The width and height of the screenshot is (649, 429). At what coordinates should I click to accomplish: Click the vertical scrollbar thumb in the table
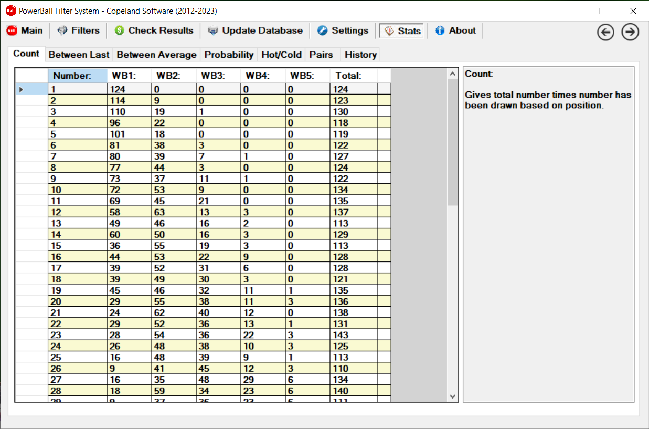point(453,142)
